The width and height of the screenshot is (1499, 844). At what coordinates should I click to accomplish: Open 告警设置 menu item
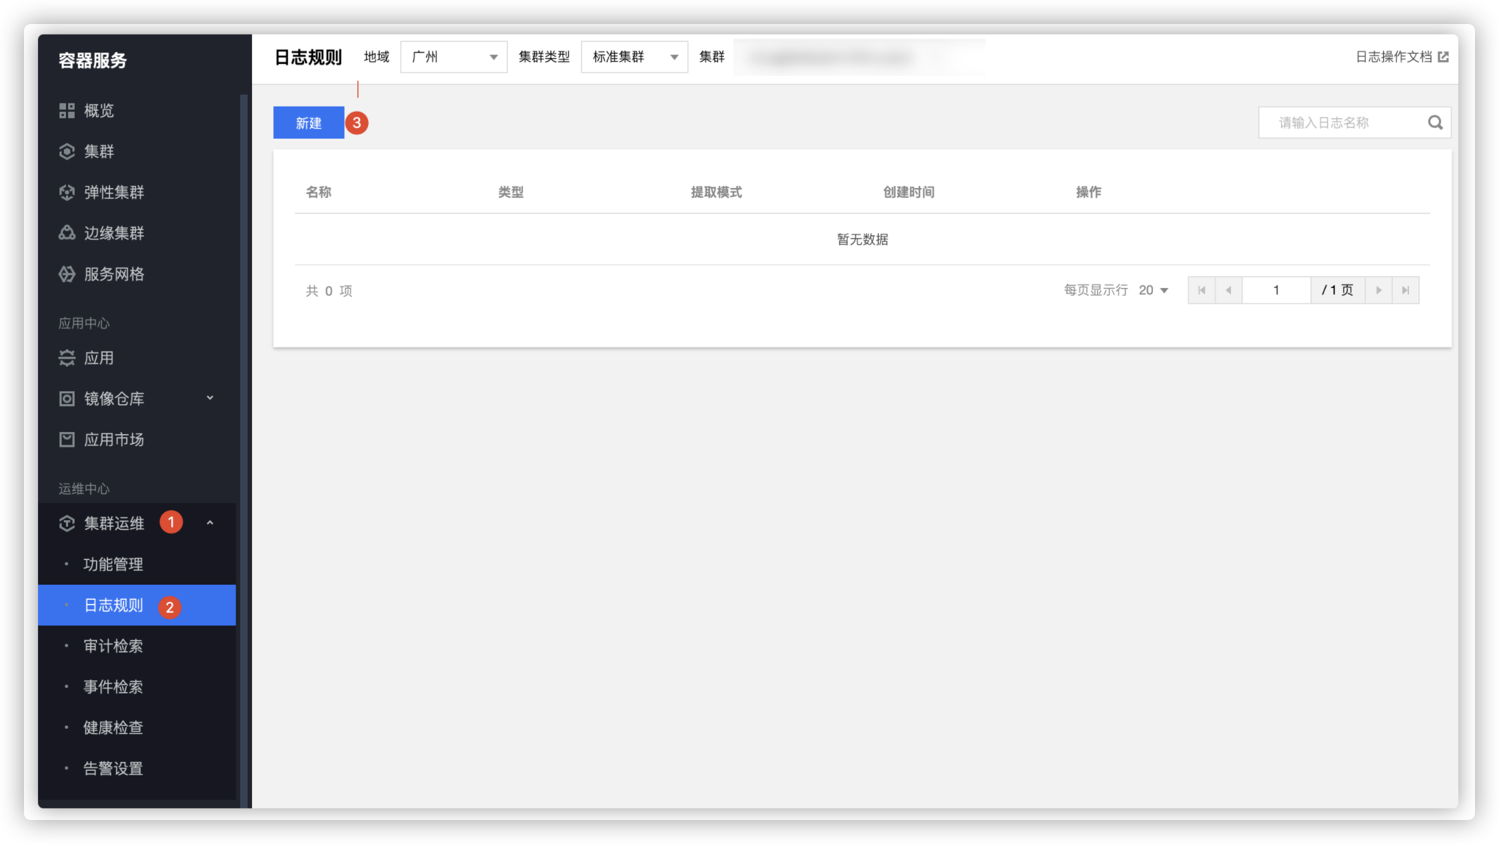point(113,769)
